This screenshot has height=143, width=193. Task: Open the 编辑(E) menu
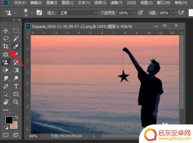tap(36, 3)
